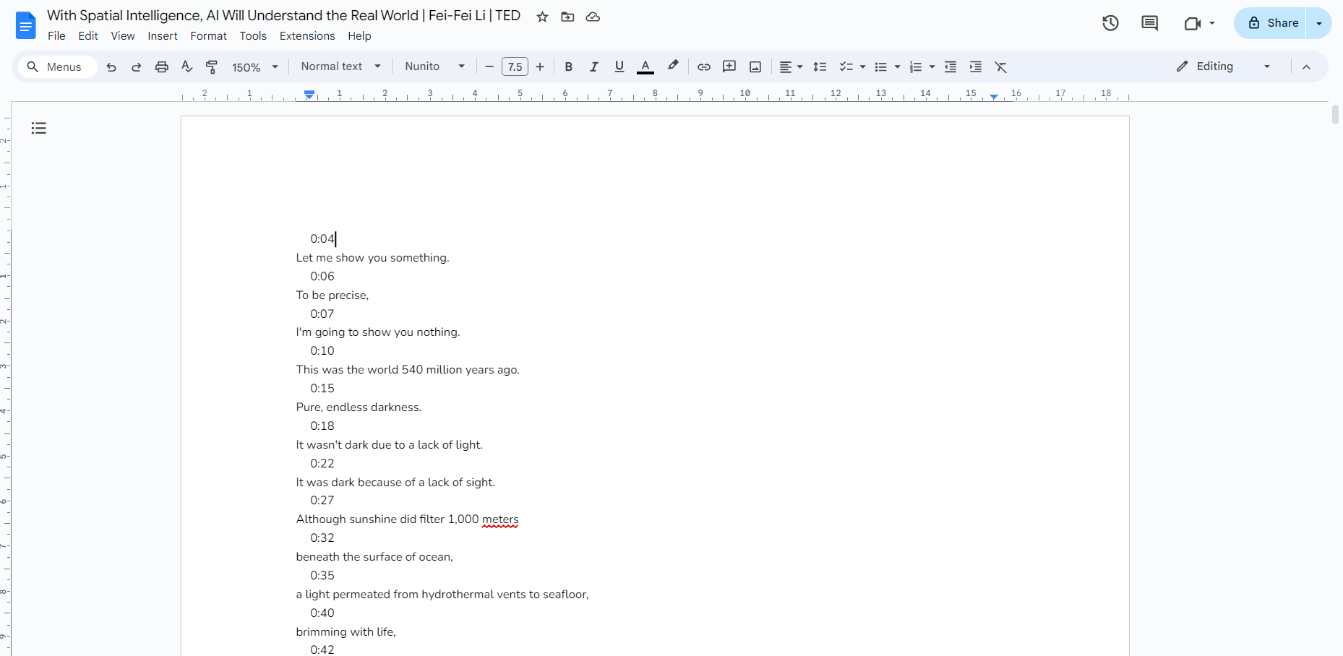1343x656 pixels.
Task: Increase font size with plus button
Action: click(x=540, y=67)
